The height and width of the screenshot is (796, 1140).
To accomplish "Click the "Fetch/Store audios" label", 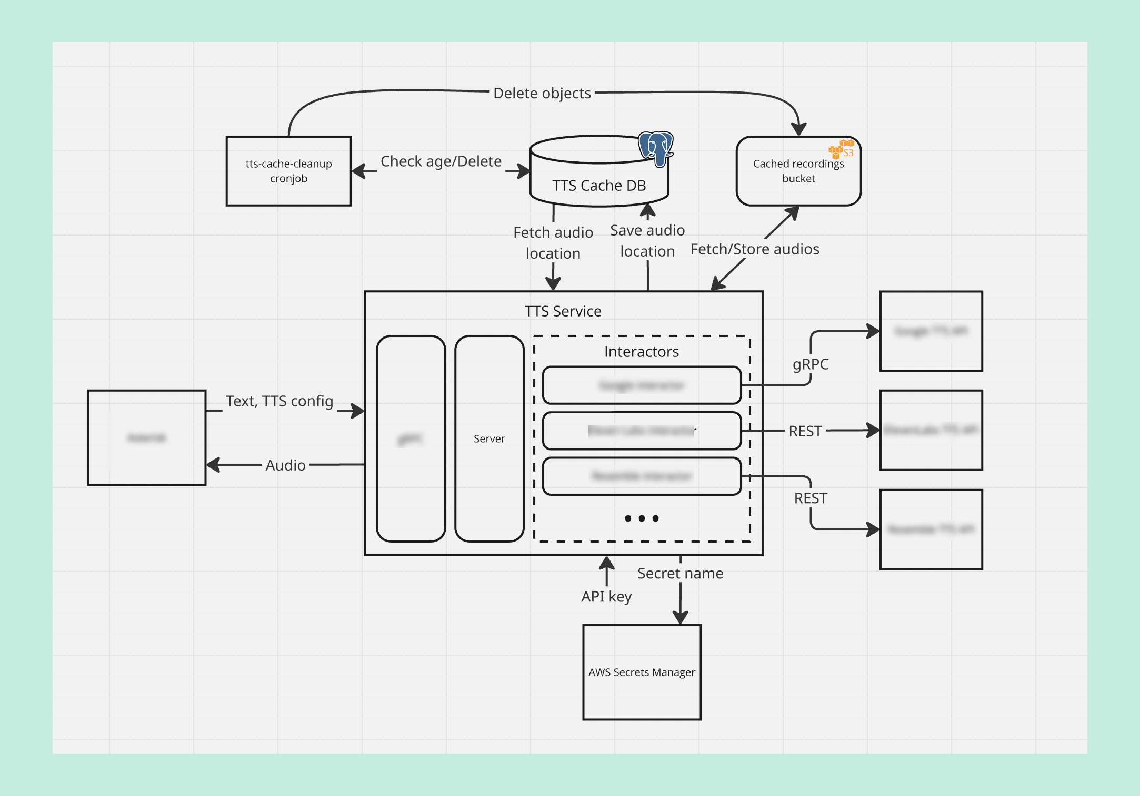I will pos(754,249).
